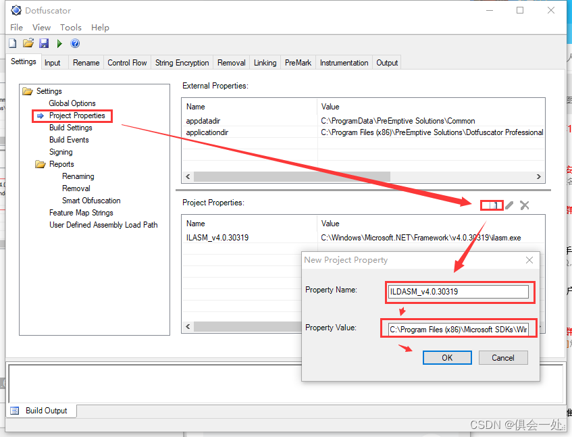Switch to the Output tab
Viewport: 572px width, 437px height.
[387, 63]
